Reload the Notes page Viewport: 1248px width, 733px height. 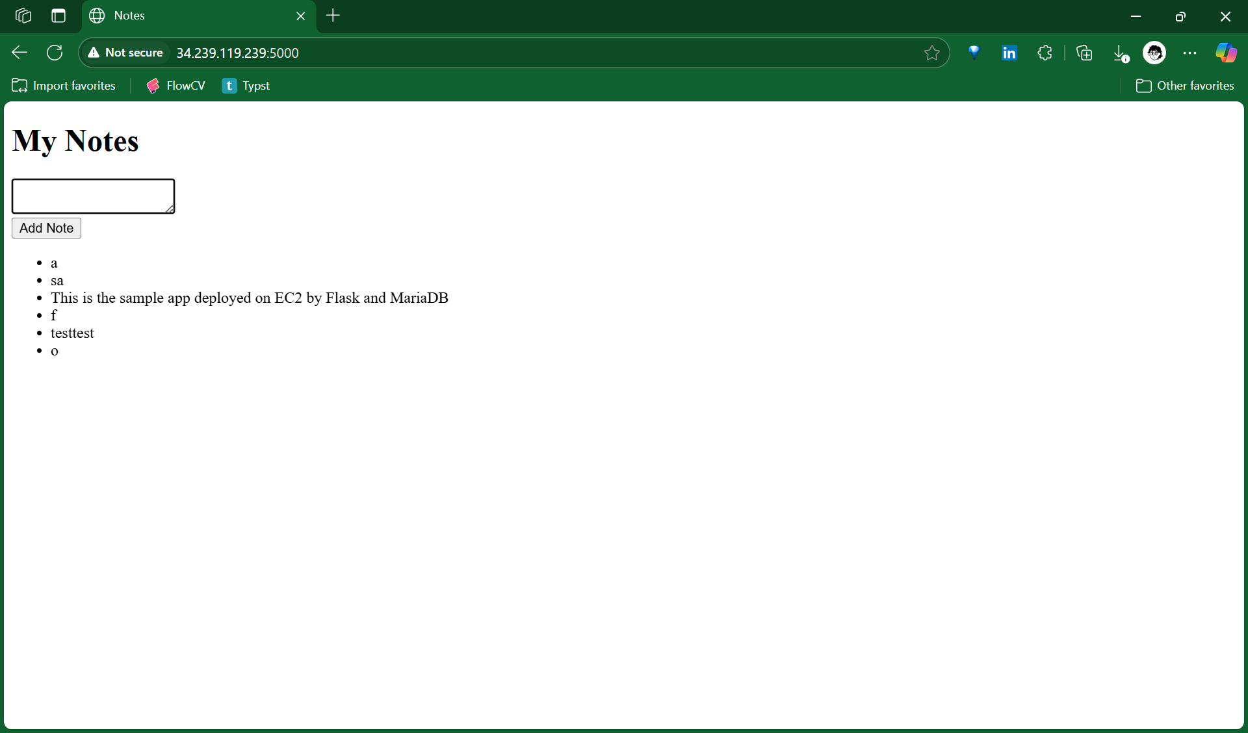point(55,53)
